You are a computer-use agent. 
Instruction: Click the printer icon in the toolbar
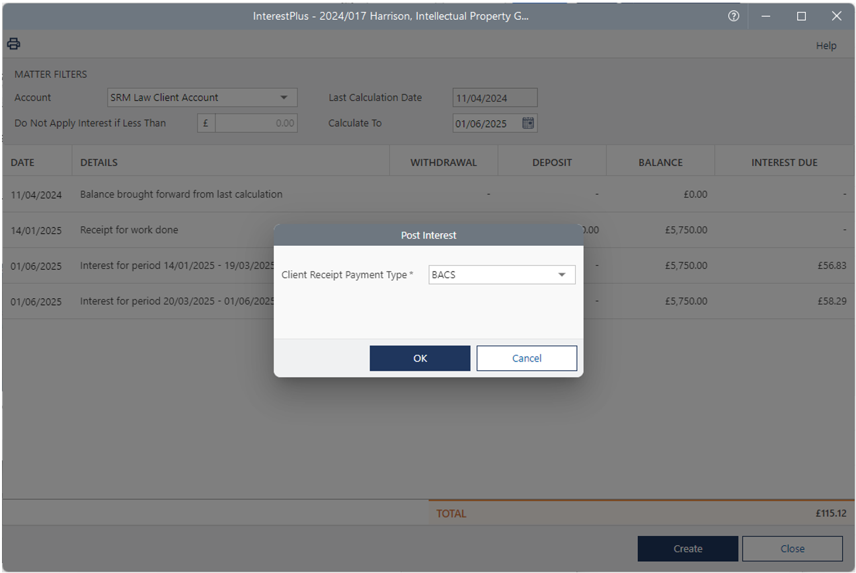tap(14, 44)
